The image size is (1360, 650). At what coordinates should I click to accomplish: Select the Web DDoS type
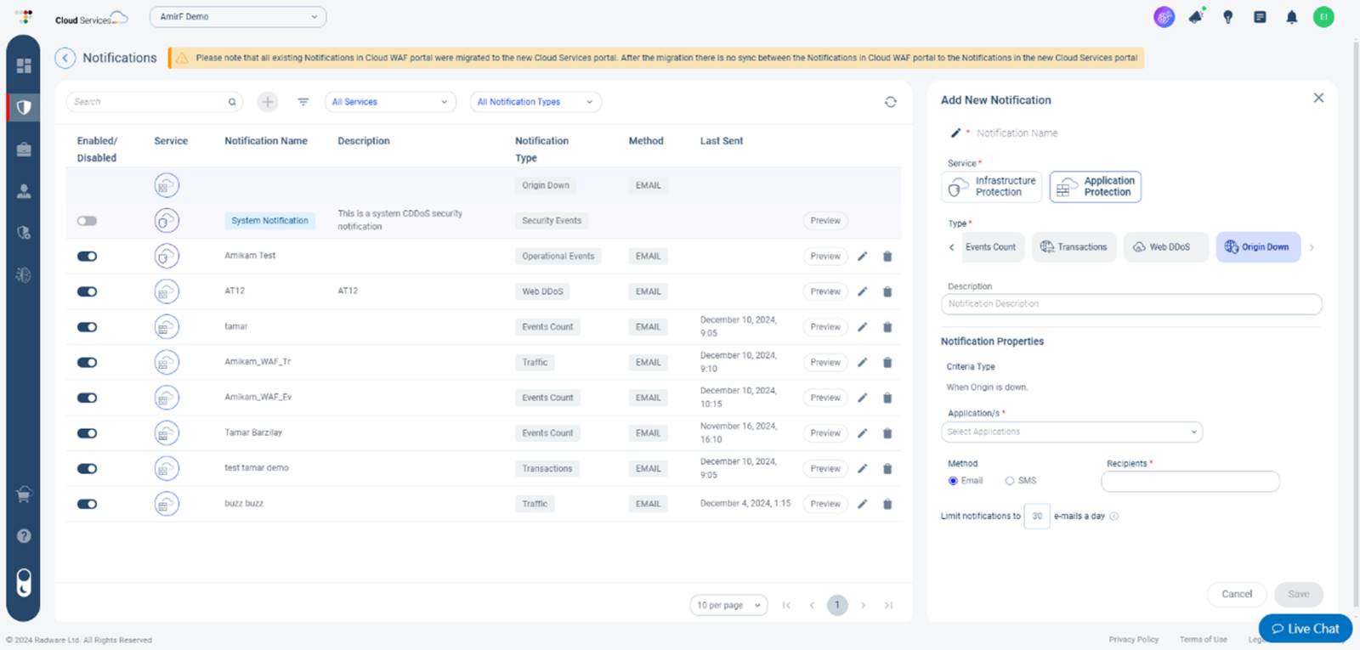coord(1165,247)
